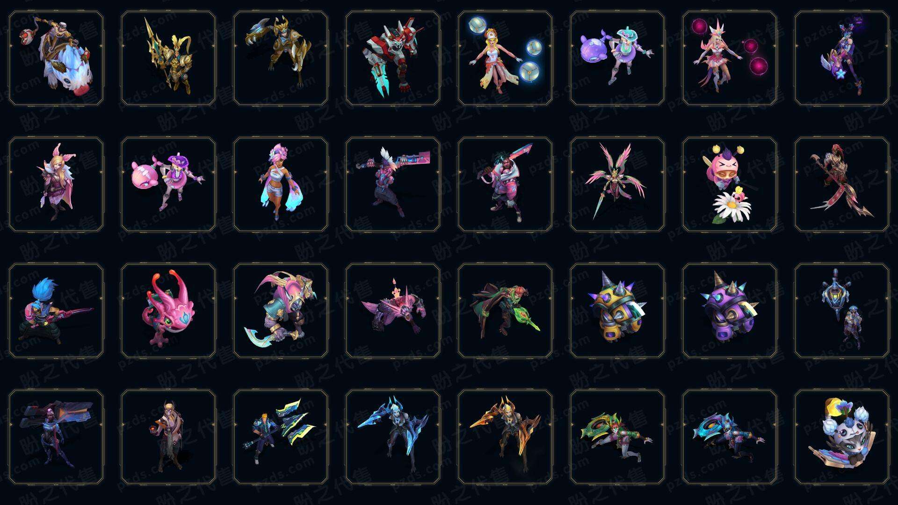This screenshot has width=898, height=505.
Task: Pick the pink wolf beast skin
Action: [393, 311]
